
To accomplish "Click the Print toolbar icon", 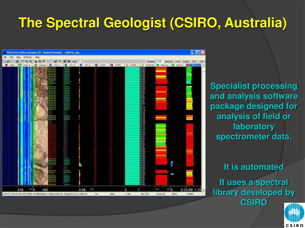I will pos(17,61).
